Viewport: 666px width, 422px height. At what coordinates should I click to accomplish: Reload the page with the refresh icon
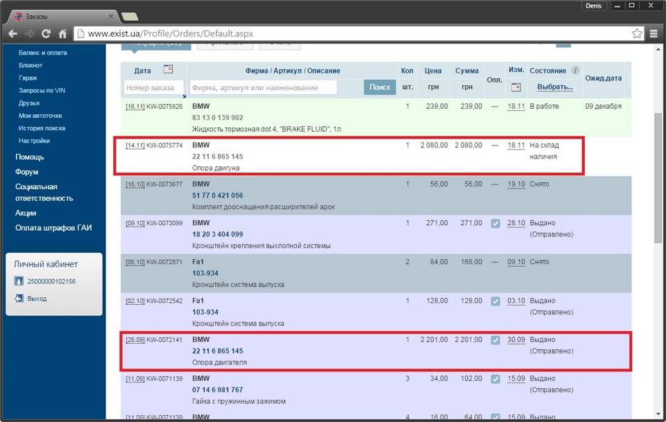pyautogui.click(x=46, y=33)
